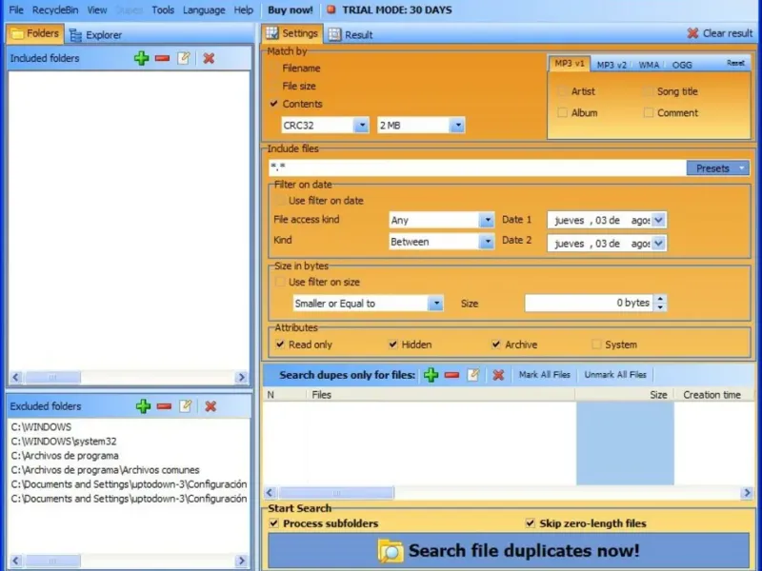Click the files list horizontal scrollbar thumb
762x571 pixels.
(x=336, y=493)
